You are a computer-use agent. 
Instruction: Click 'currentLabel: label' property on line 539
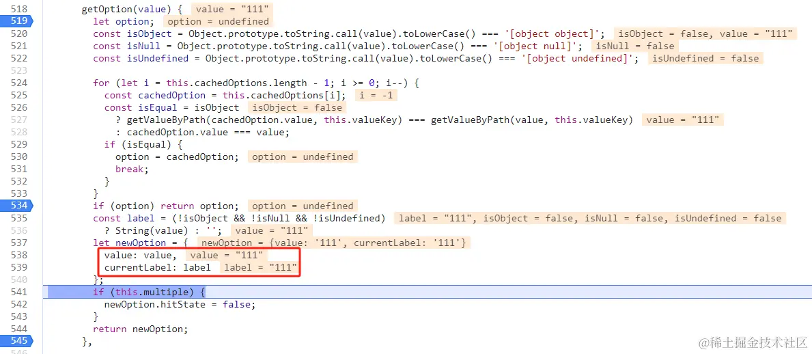(x=158, y=267)
